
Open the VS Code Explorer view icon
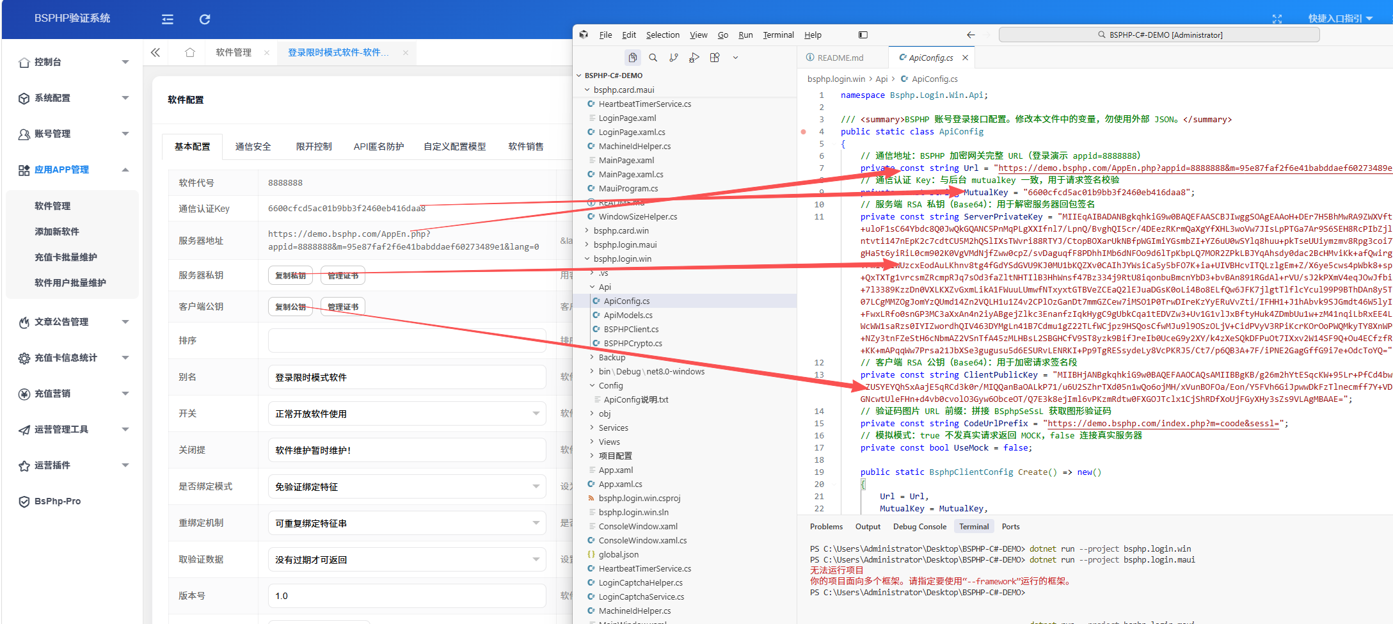(632, 58)
